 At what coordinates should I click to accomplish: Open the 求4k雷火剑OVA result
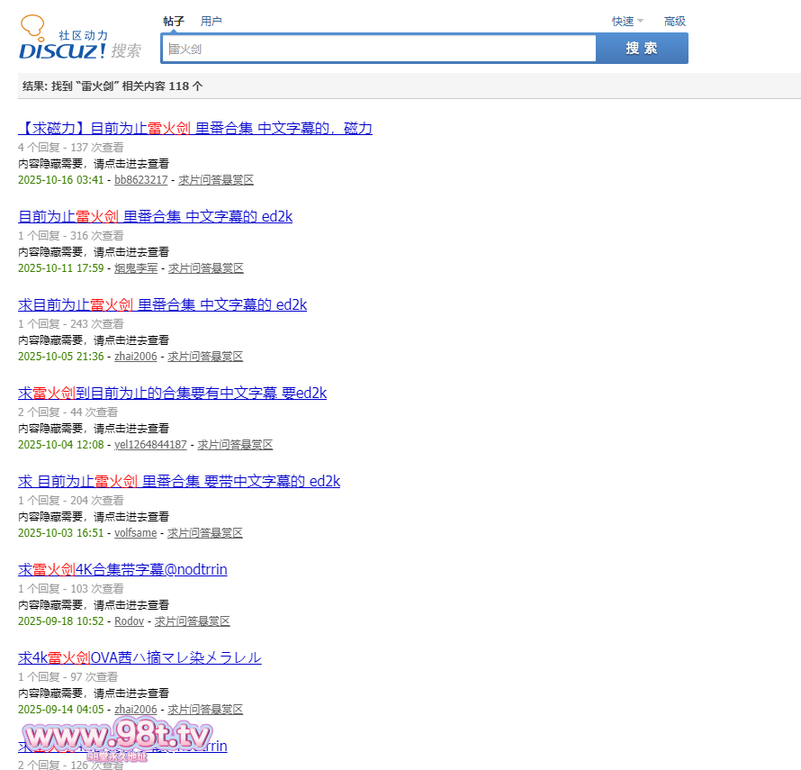click(139, 658)
